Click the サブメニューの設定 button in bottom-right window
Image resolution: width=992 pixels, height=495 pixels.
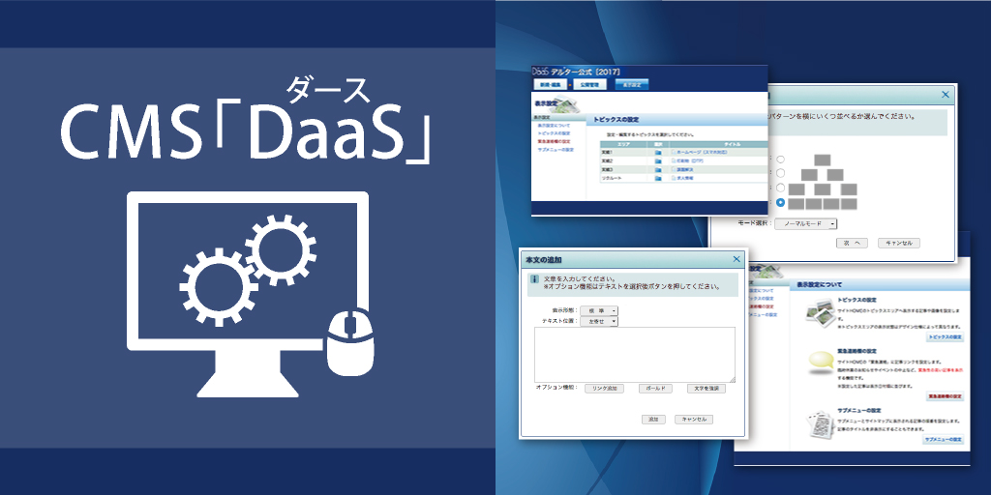(944, 439)
